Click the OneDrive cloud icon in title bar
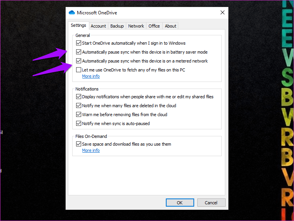Image resolution: width=294 pixels, height=221 pixels. pos(72,12)
